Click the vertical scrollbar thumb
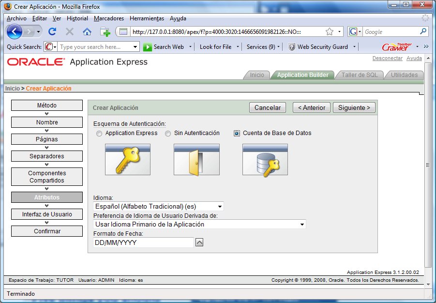The image size is (436, 303). tap(428, 165)
